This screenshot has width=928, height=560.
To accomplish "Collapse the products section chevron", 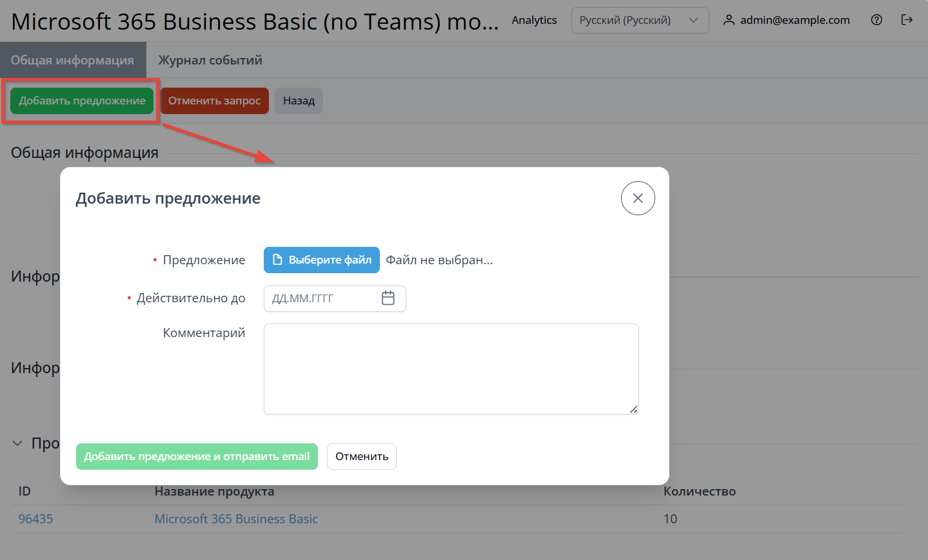I will tap(17, 443).
